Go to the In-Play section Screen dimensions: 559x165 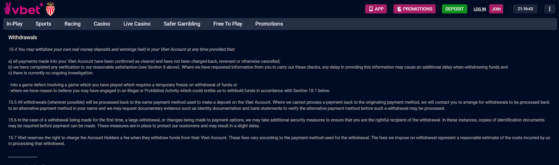[x=14, y=24]
